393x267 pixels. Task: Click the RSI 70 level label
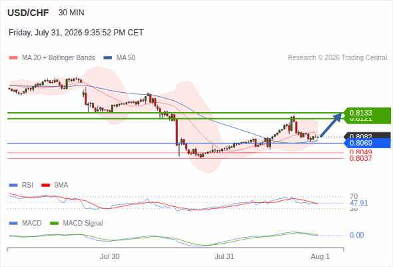354,196
